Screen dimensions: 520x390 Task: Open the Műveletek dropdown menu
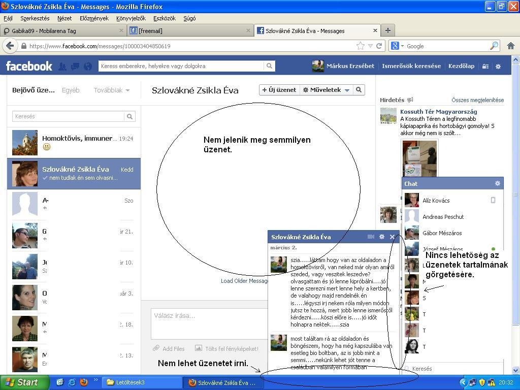click(x=326, y=90)
